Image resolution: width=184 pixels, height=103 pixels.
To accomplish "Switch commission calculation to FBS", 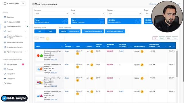I will 51,31.
